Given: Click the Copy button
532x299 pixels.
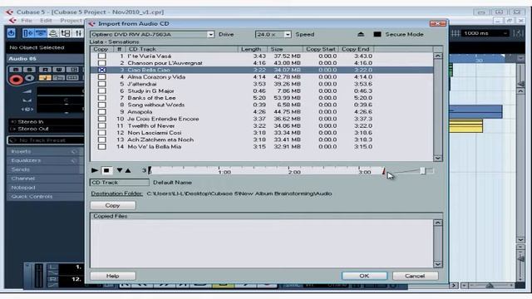Looking at the screenshot, I should [x=113, y=205].
